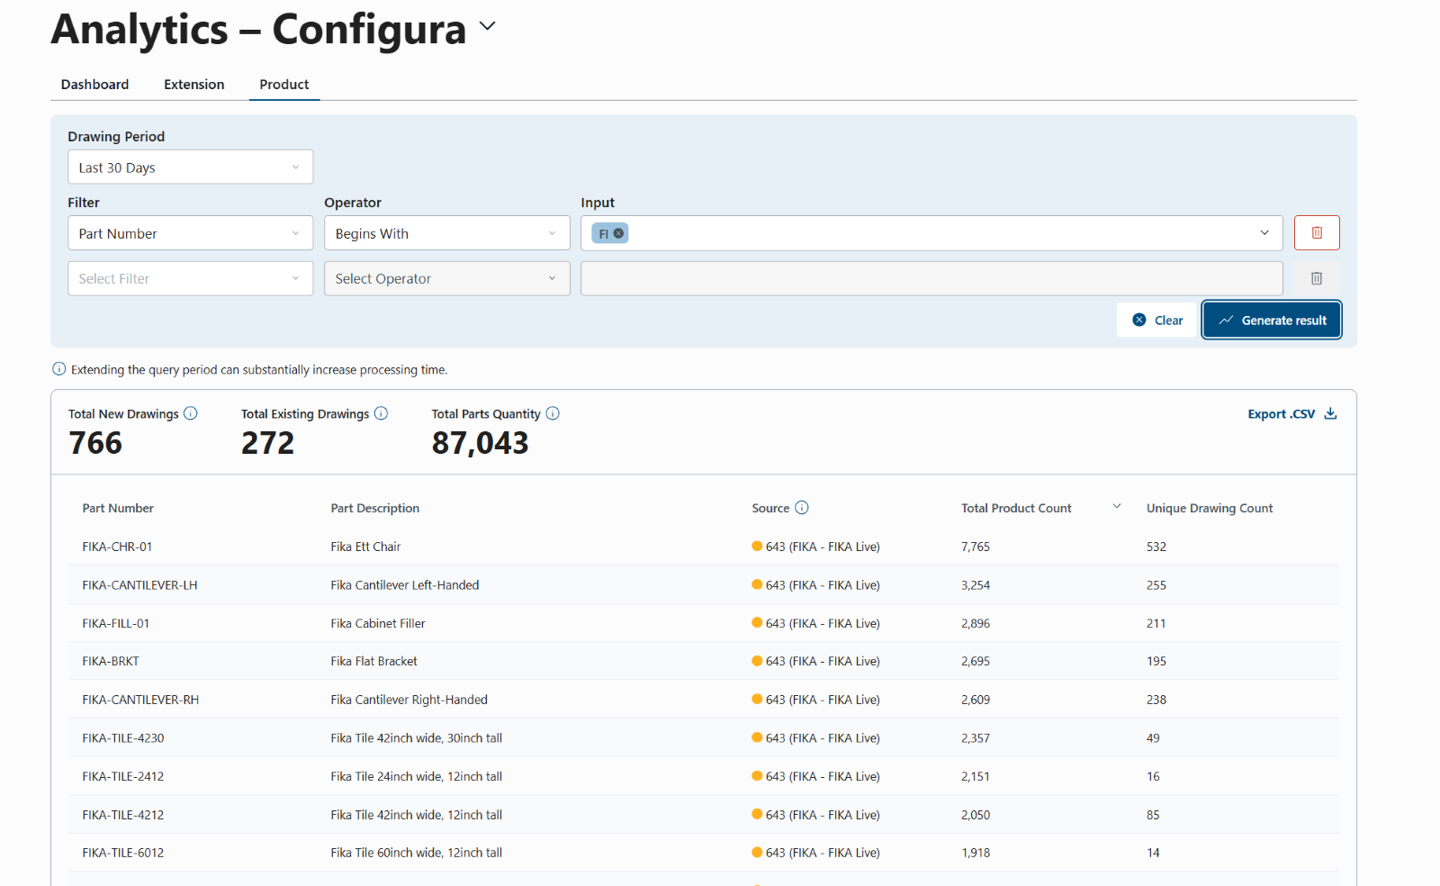Click the Generate result button
This screenshot has width=1440, height=886.
click(1272, 320)
